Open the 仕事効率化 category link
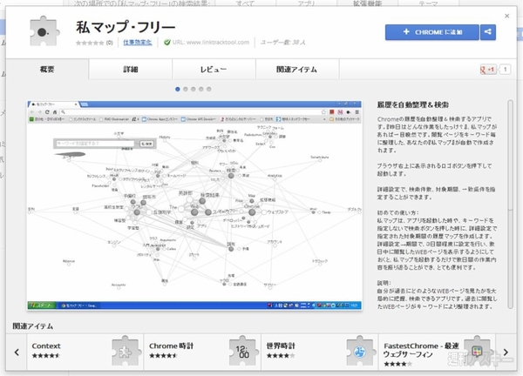Image resolution: width=523 pixels, height=376 pixels. 138,43
